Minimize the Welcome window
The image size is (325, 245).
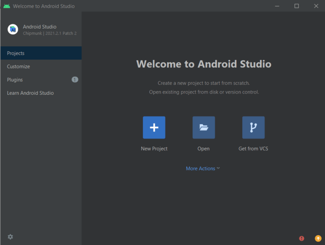277,6
